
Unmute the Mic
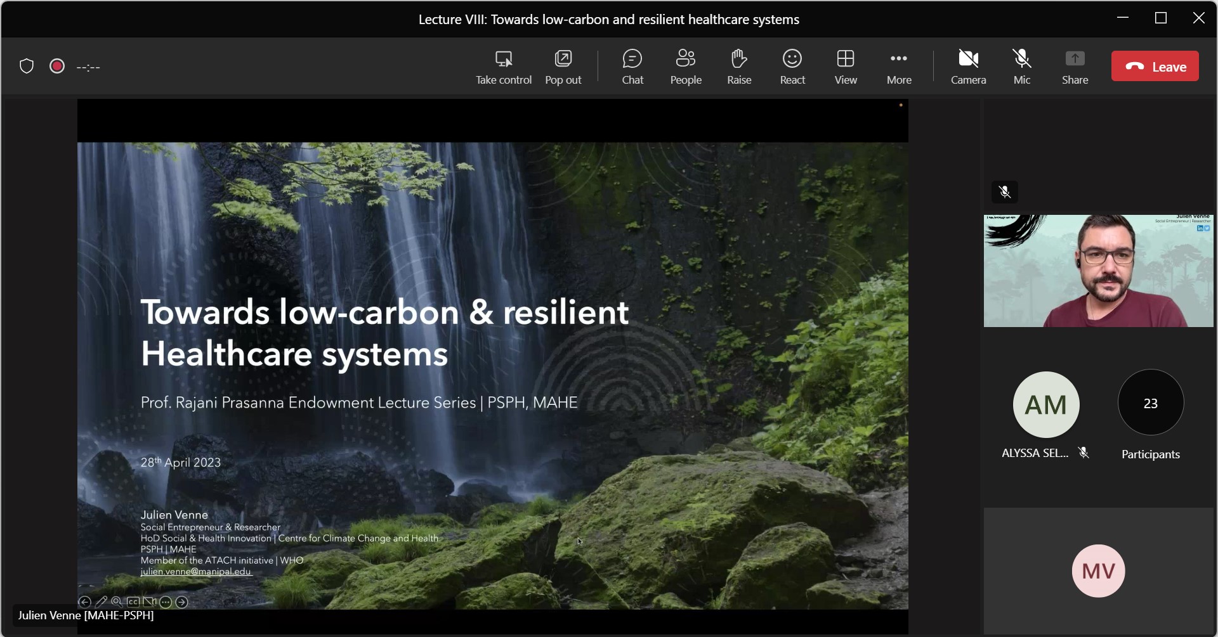click(x=1022, y=67)
